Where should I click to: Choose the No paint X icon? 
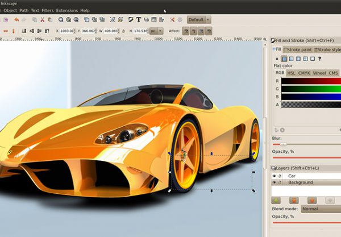[x=277, y=59]
